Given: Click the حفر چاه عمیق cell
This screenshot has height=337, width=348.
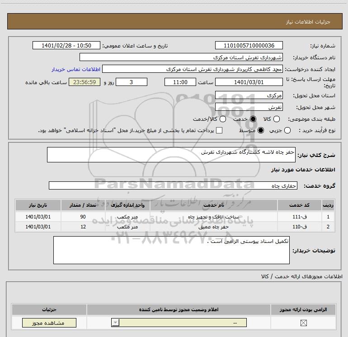Looking at the screenshot, I should coord(213,227).
